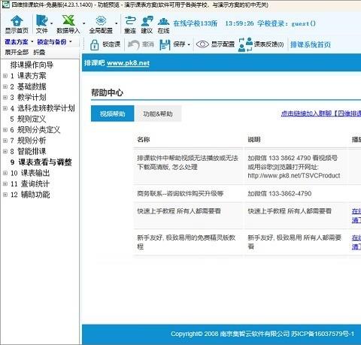361x345 pixels.
Task: Toggle 显示配置 eye icon
Action: point(202,44)
